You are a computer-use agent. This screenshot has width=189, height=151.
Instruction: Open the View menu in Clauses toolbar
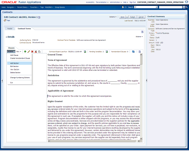(x=19, y=52)
